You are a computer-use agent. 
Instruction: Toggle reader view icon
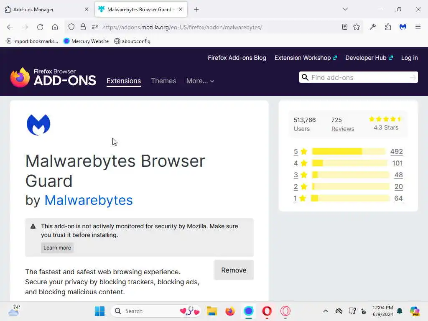click(x=344, y=27)
